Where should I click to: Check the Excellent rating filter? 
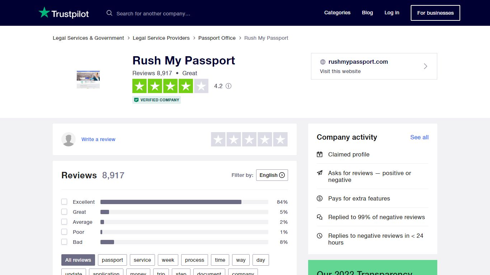click(x=64, y=202)
